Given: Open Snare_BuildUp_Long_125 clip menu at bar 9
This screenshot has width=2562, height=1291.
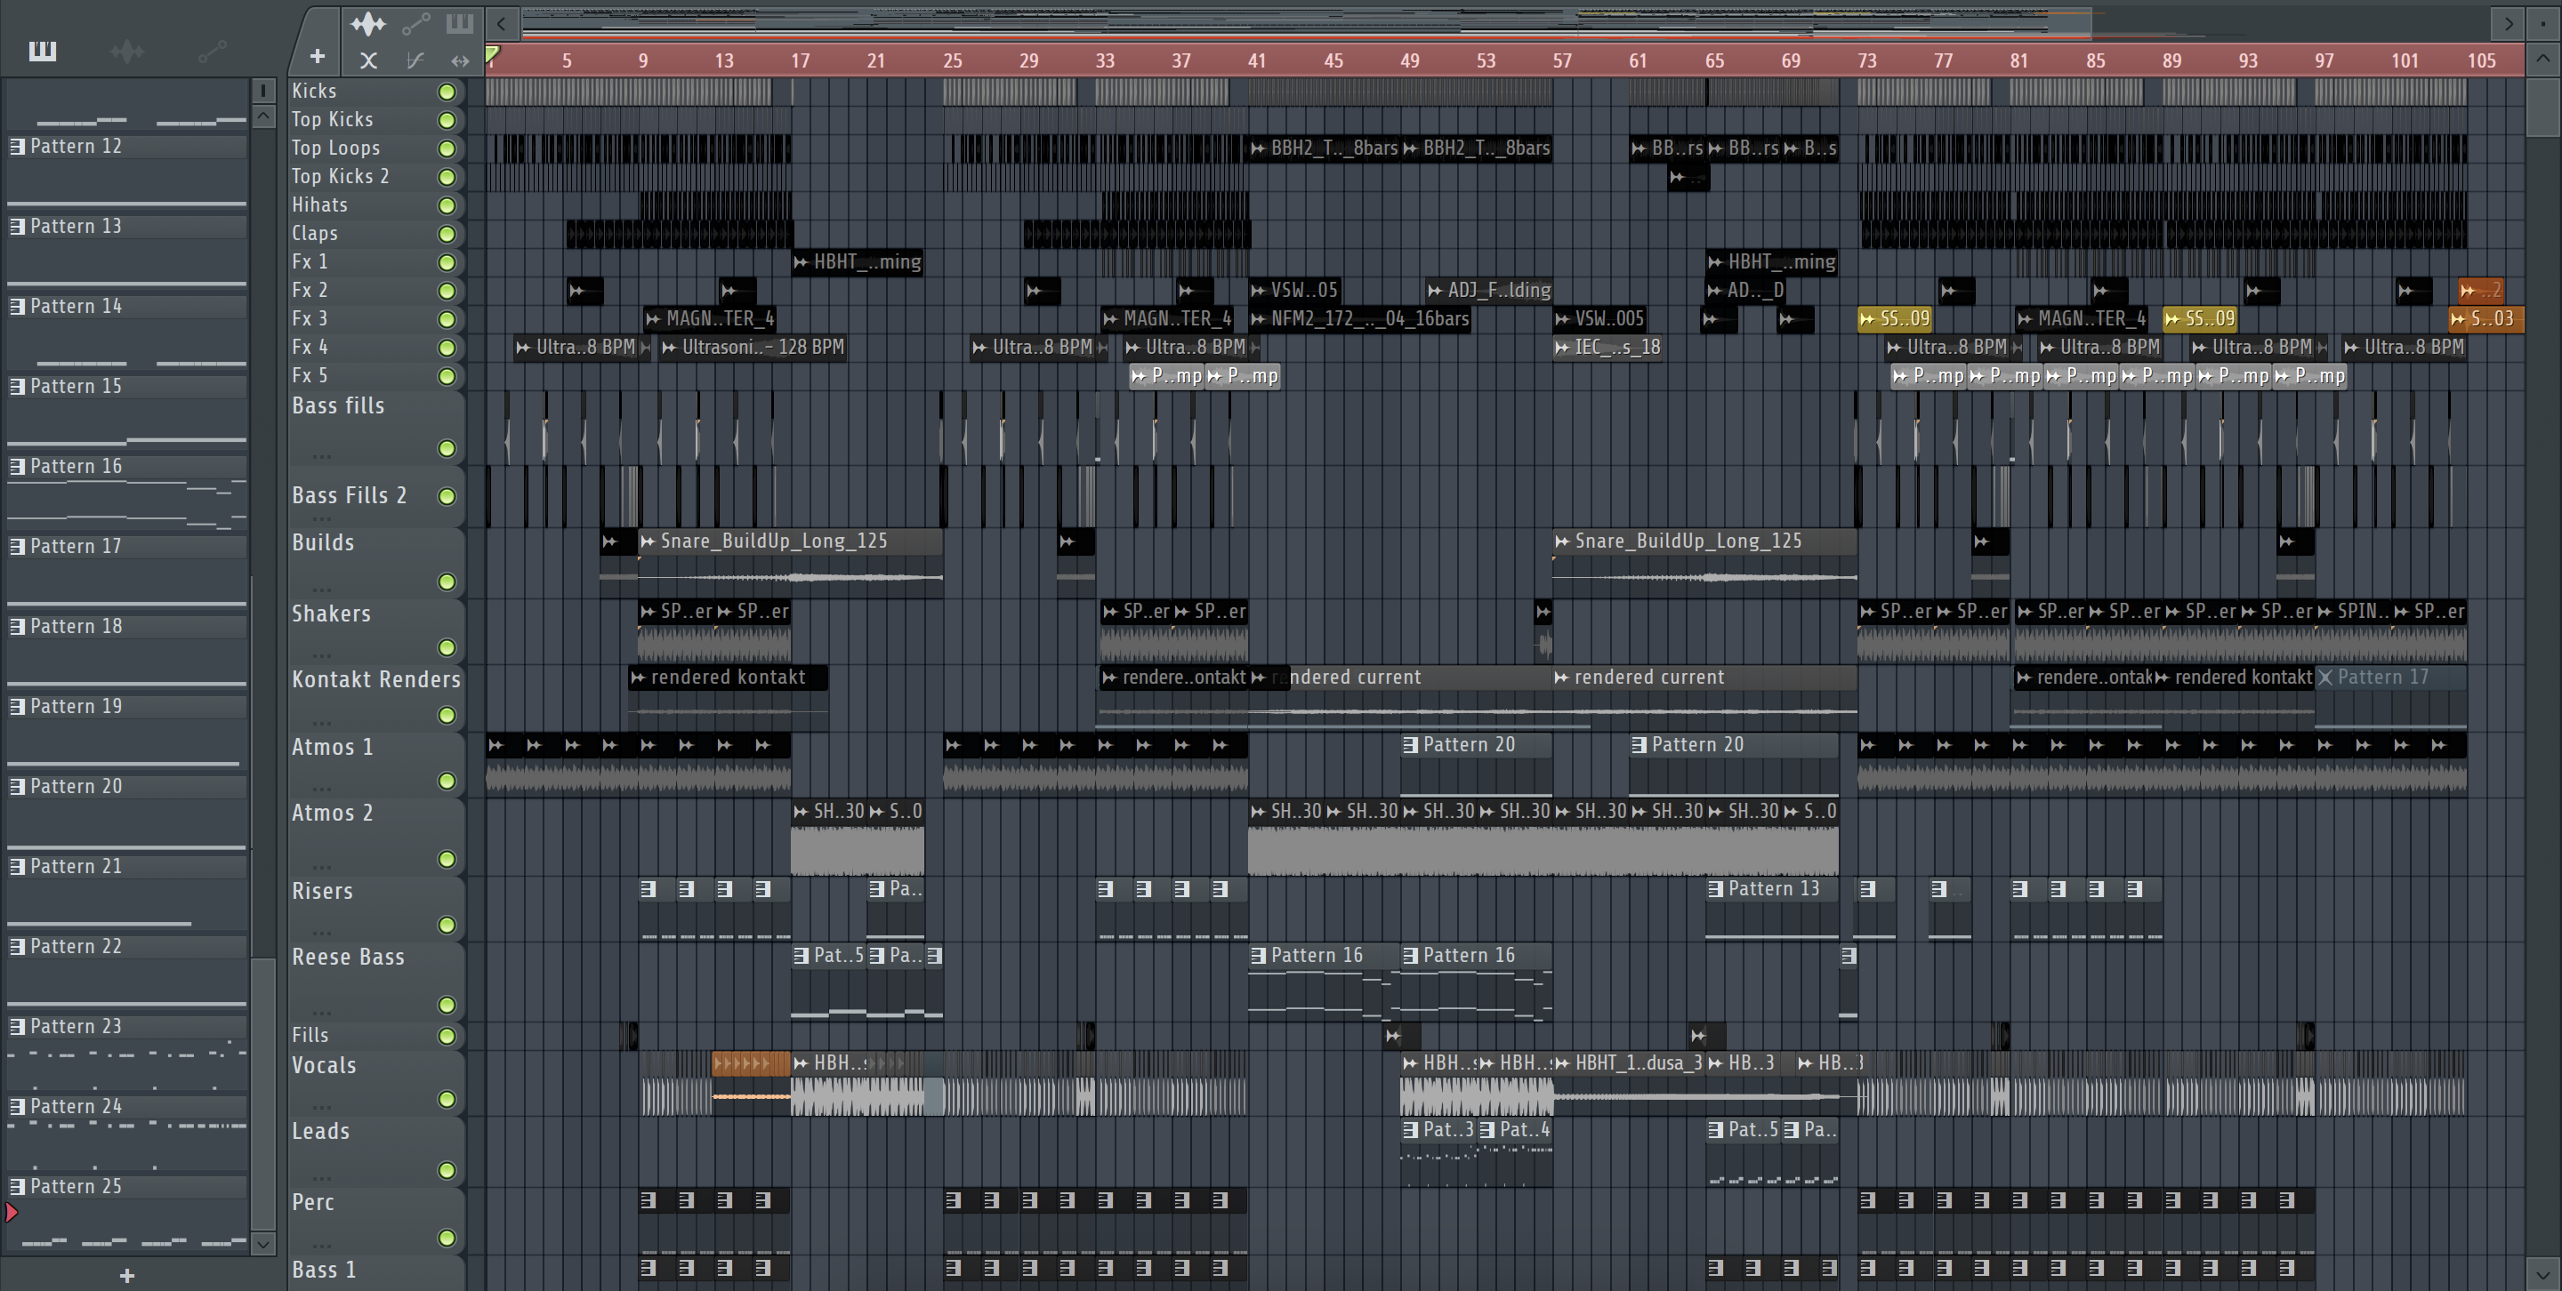Looking at the screenshot, I should [648, 541].
